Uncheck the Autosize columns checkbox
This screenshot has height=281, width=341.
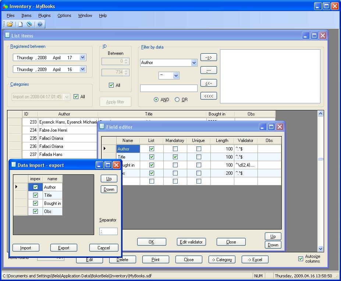[x=301, y=259]
